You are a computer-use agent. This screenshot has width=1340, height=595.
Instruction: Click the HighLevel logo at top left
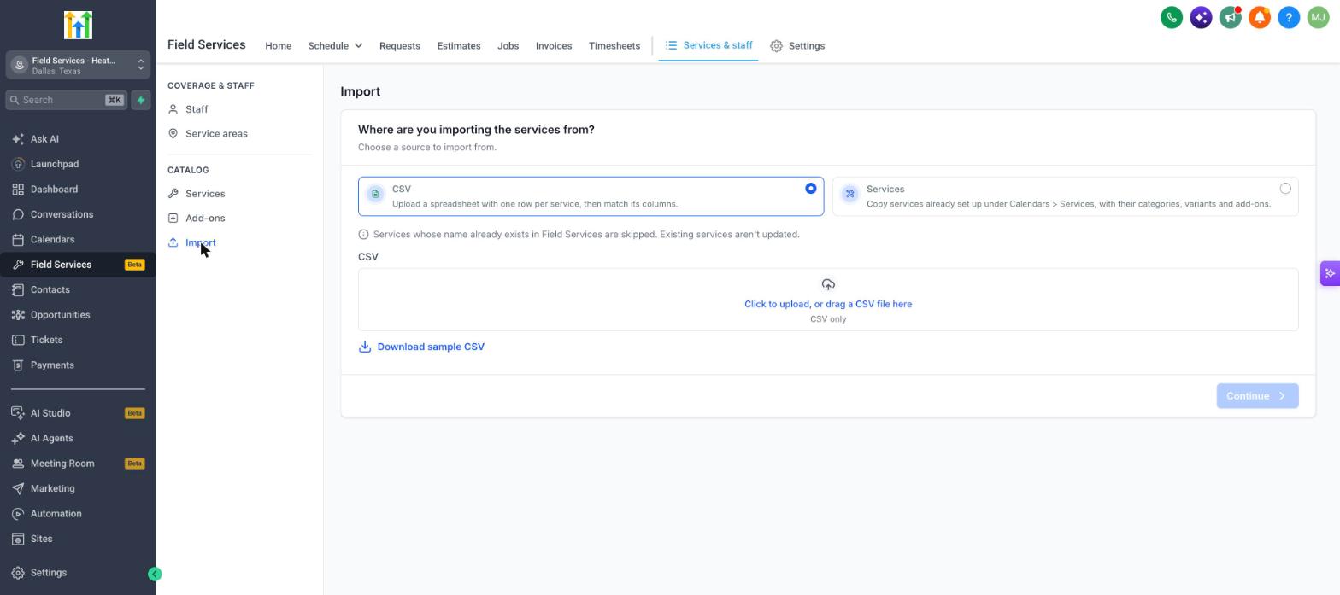pyautogui.click(x=78, y=25)
